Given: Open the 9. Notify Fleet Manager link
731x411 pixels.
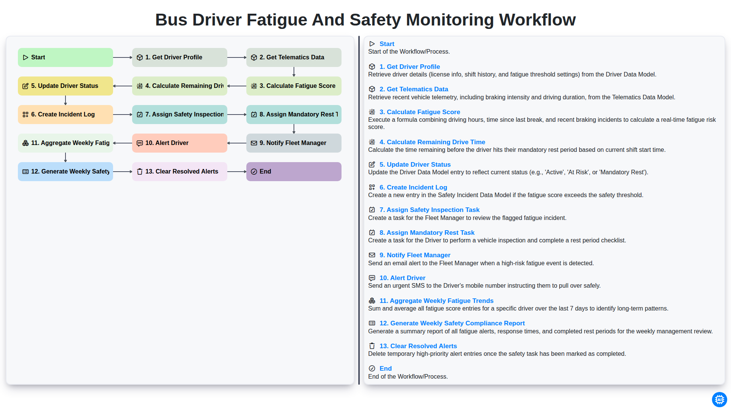Looking at the screenshot, I should point(415,255).
